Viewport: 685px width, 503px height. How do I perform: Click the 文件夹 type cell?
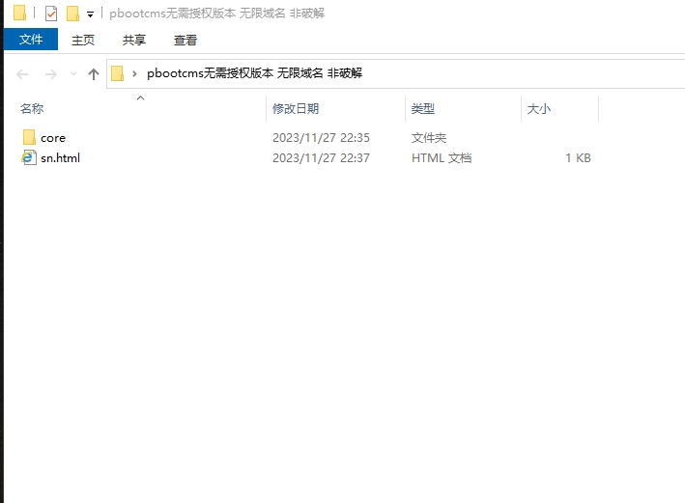coord(429,137)
